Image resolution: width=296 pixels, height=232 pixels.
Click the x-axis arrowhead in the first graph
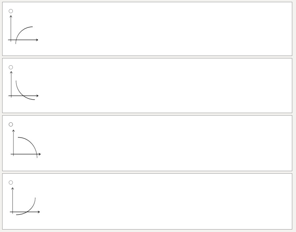pos(37,40)
